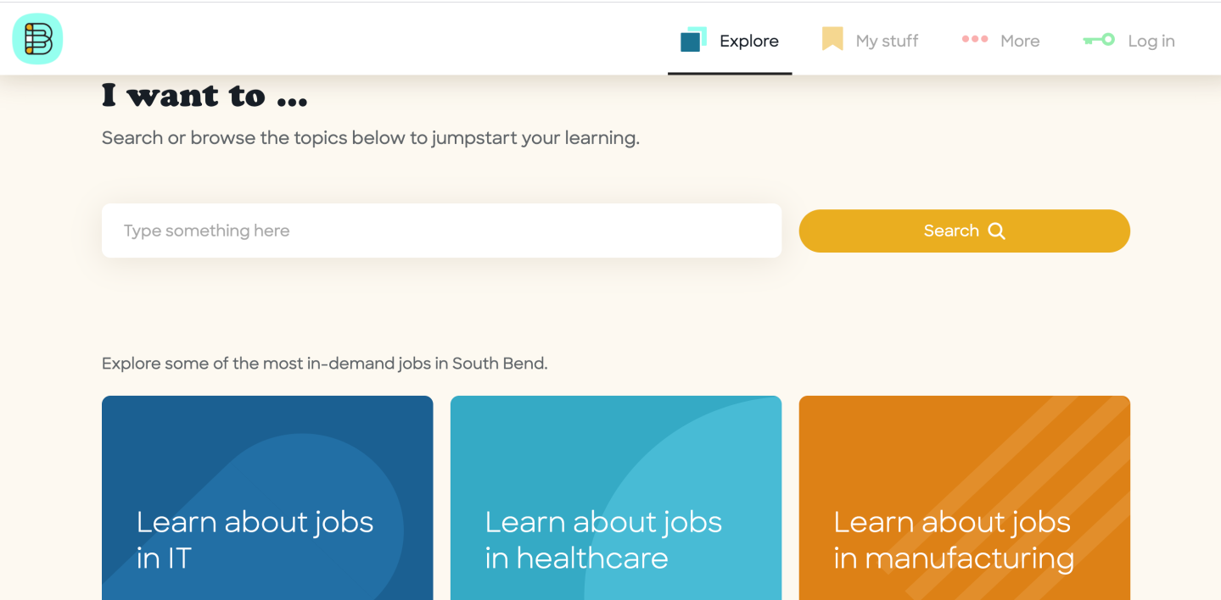The image size is (1221, 600).
Task: Click the 'Search or browse the topics' subtitle
Action: (x=370, y=137)
